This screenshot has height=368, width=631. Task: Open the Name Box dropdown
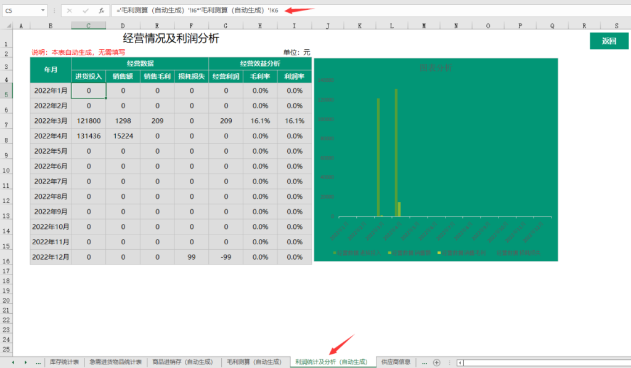coord(43,10)
